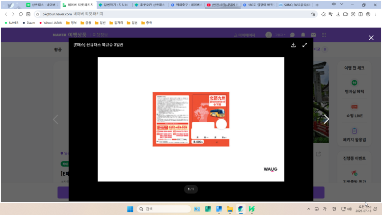Go to the next image
The image size is (382, 215).
point(326,119)
